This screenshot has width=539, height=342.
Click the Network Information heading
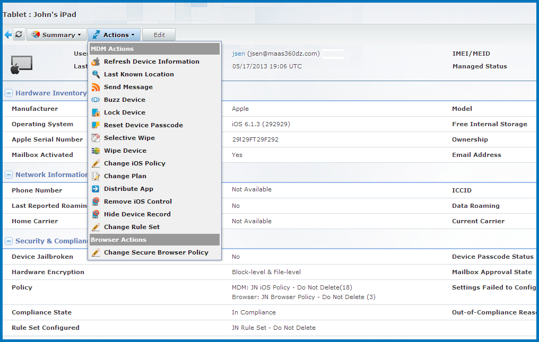[x=51, y=174]
